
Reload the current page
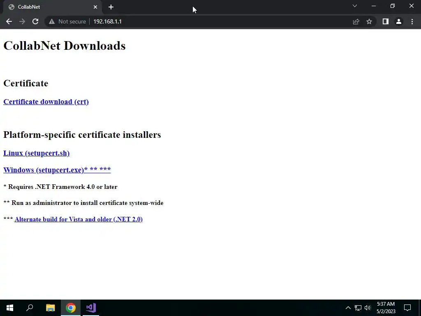click(35, 21)
